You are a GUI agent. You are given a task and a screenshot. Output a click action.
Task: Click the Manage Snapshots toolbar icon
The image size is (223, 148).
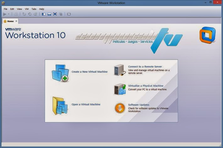click(x=35, y=14)
